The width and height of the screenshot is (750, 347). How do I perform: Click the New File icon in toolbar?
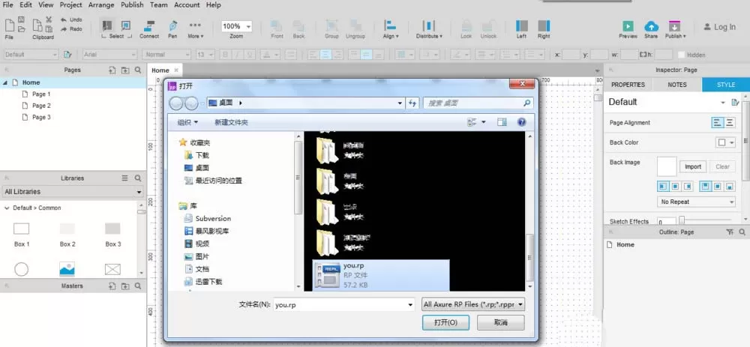pyautogui.click(x=9, y=25)
